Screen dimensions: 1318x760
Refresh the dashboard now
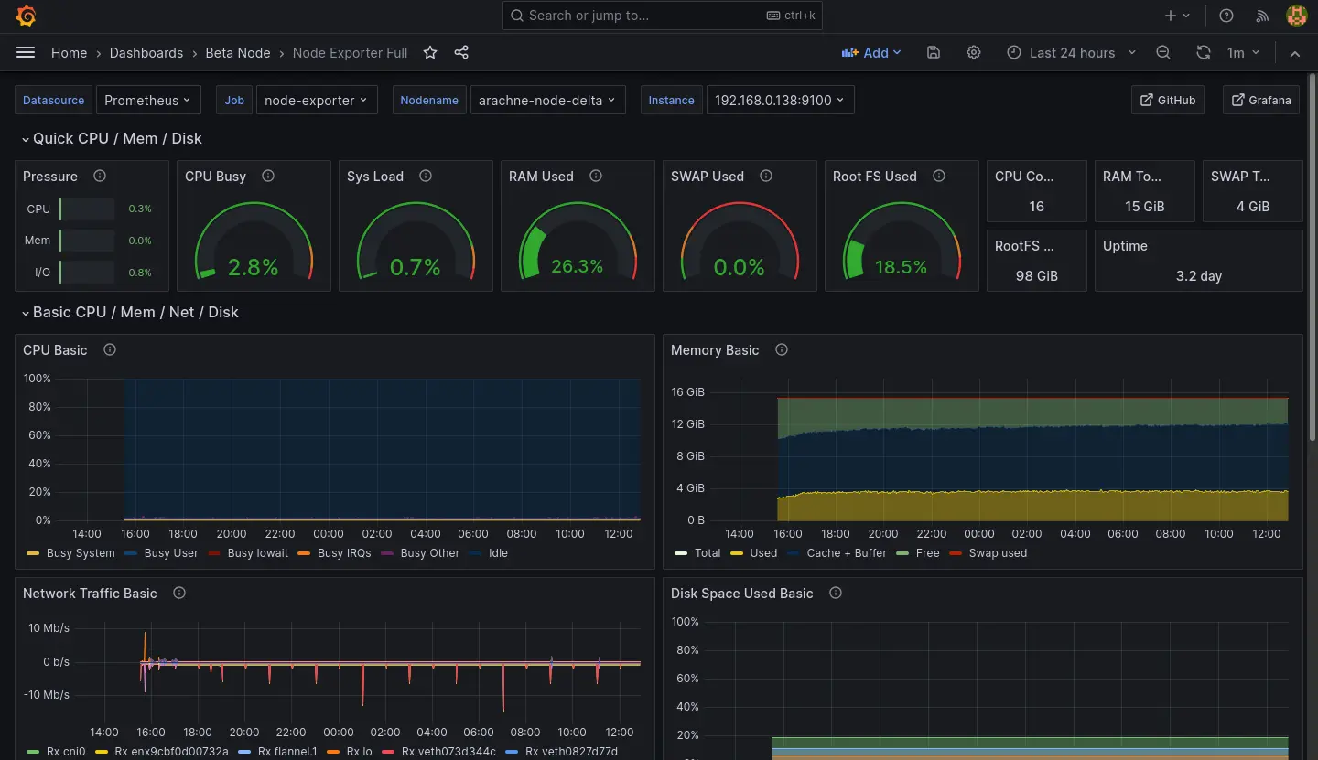[1204, 53]
